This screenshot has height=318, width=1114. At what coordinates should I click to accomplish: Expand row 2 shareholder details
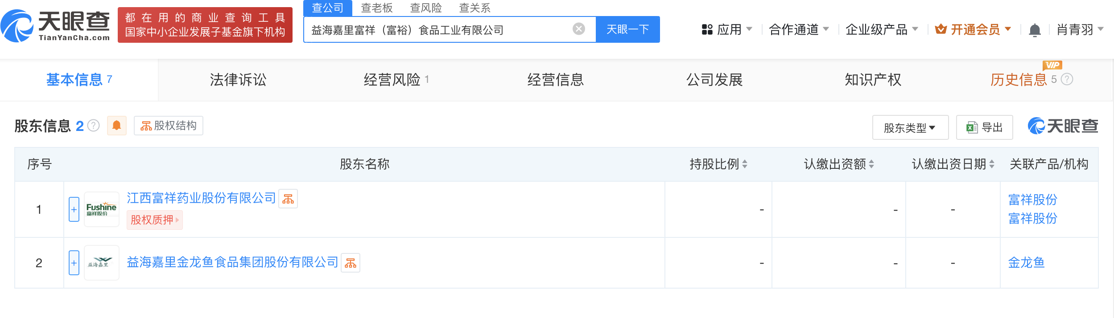[x=74, y=263]
